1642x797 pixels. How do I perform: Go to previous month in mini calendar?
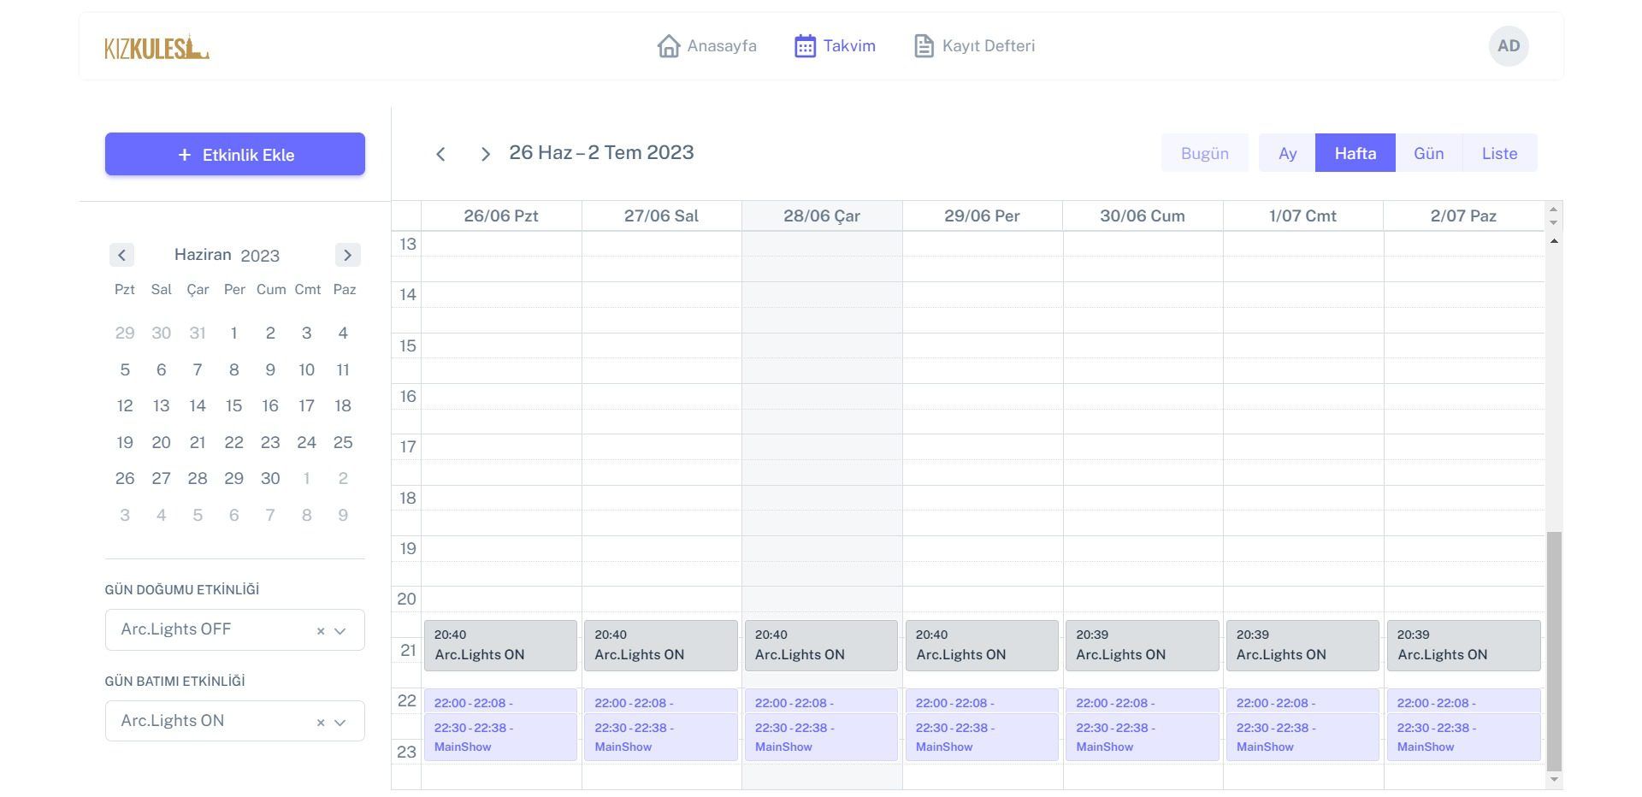(121, 255)
